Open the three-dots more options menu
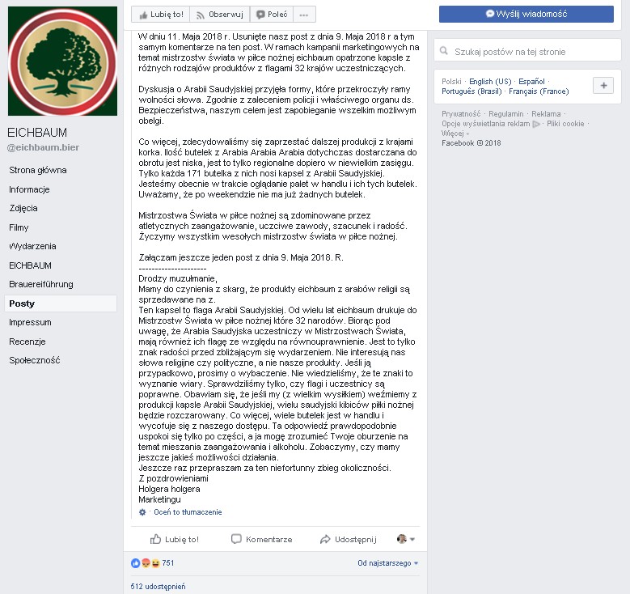630x594 pixels. (x=304, y=15)
